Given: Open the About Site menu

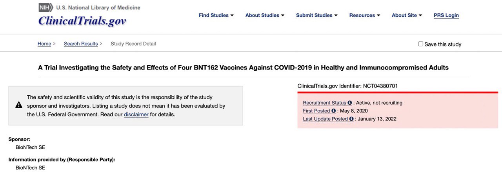Looking at the screenshot, I should (x=407, y=15).
